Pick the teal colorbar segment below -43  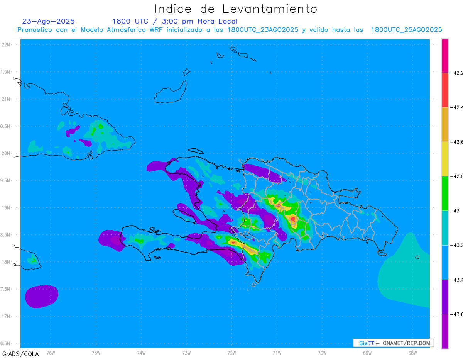click(x=445, y=228)
